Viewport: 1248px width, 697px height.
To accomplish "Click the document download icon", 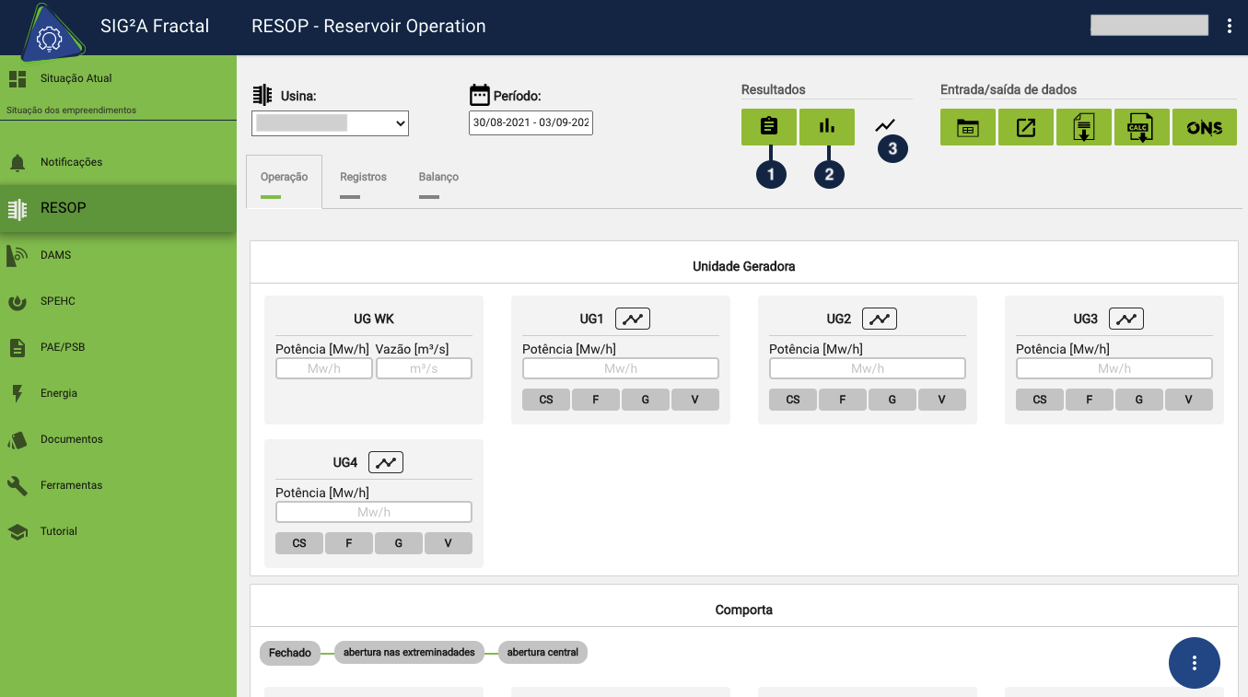I will click(1083, 128).
